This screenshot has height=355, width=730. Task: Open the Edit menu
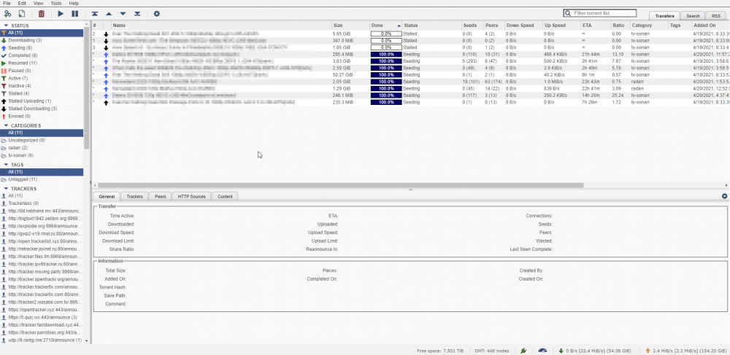pos(22,3)
